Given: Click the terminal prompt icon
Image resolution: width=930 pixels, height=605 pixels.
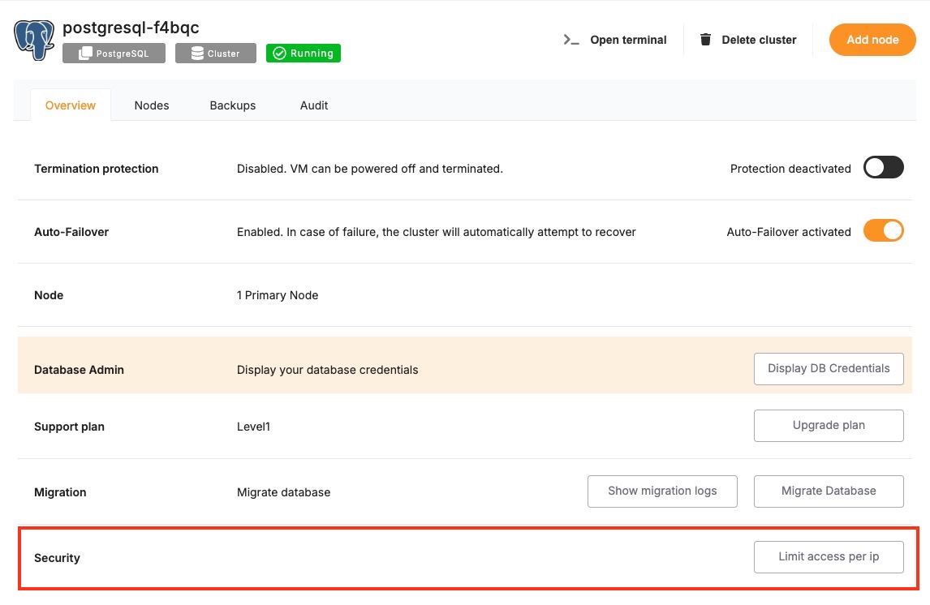Looking at the screenshot, I should point(571,40).
